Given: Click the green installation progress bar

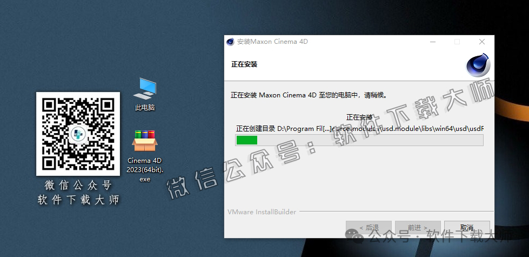Looking at the screenshot, I should click(359, 140).
